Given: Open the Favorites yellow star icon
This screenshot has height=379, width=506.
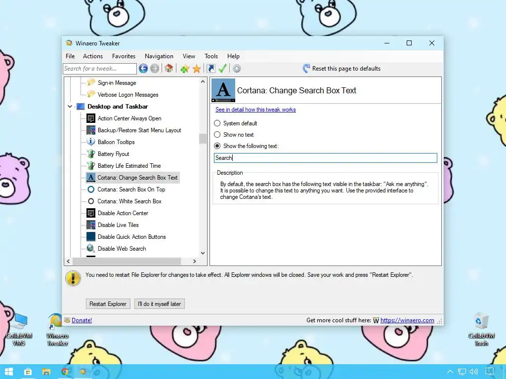Looking at the screenshot, I should coord(197,68).
